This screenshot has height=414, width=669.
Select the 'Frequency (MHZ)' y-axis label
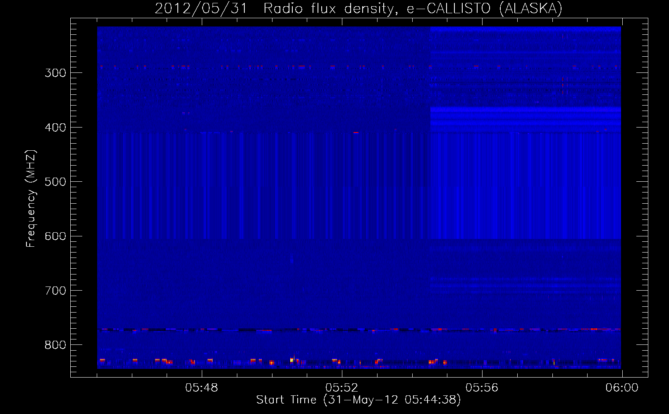(x=31, y=199)
